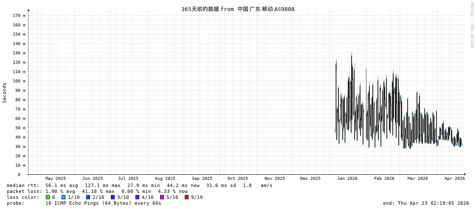This screenshot has width=476, height=209.
Task: Click the 100 m label on Y axis
Action: pyautogui.click(x=19, y=81)
